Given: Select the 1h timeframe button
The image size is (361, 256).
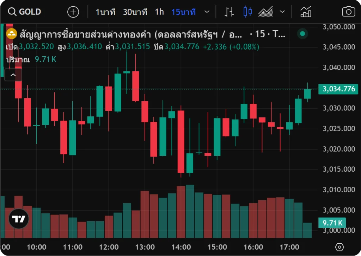Looking at the screenshot, I should [x=159, y=12].
